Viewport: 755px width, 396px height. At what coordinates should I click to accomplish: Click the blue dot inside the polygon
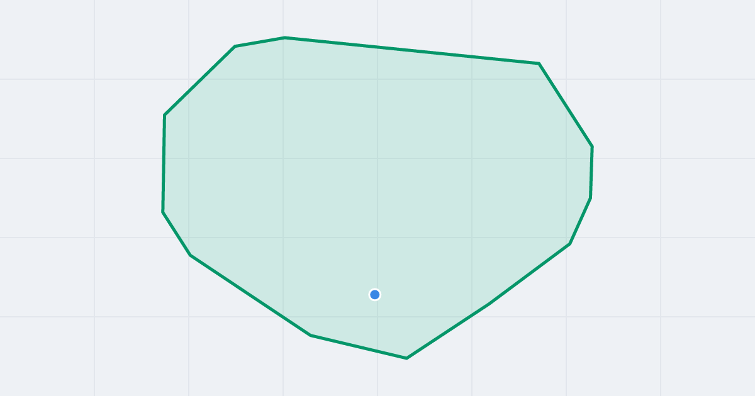tap(375, 295)
